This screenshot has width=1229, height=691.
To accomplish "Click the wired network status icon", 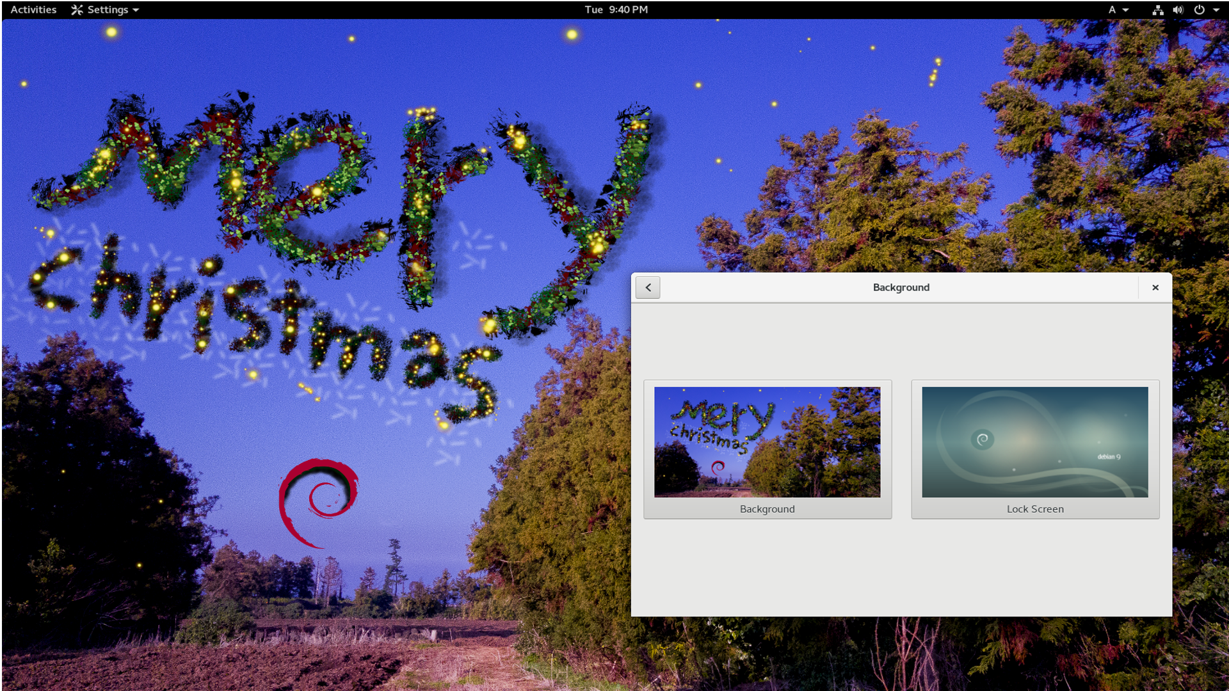I will tap(1157, 10).
